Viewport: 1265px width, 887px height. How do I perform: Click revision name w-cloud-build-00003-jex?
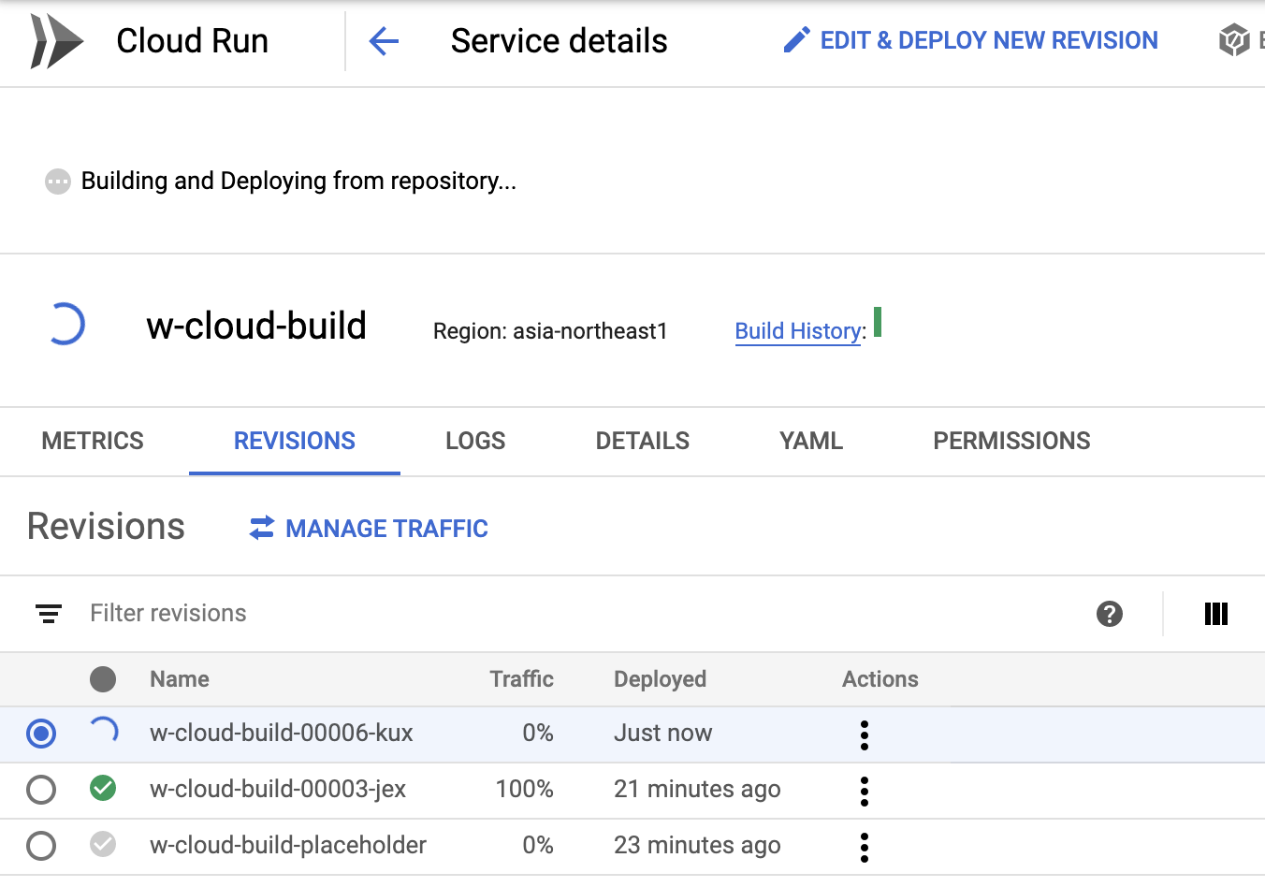[278, 789]
